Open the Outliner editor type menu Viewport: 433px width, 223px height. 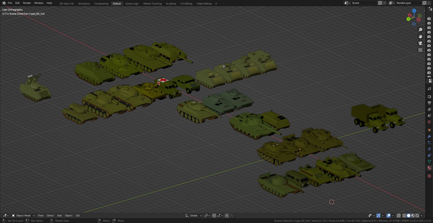click(x=430, y=9)
